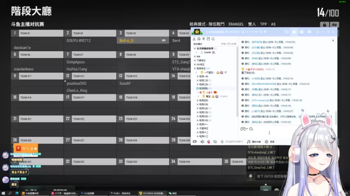Expand the 吃鸡三队 channel node
This screenshot has width=350, height=196.
tap(198, 84)
